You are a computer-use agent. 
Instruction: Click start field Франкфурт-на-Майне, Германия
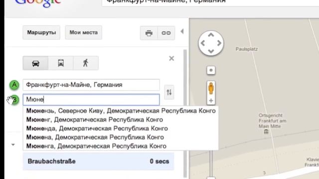pos(91,85)
